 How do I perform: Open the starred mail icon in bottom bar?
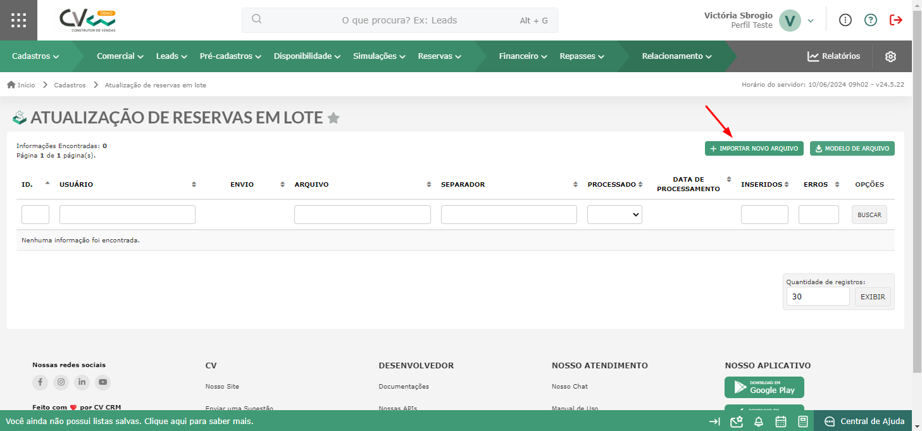tap(736, 422)
